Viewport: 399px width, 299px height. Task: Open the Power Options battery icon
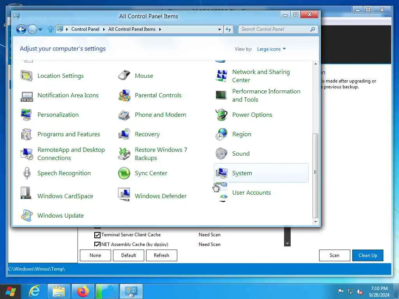[221, 115]
